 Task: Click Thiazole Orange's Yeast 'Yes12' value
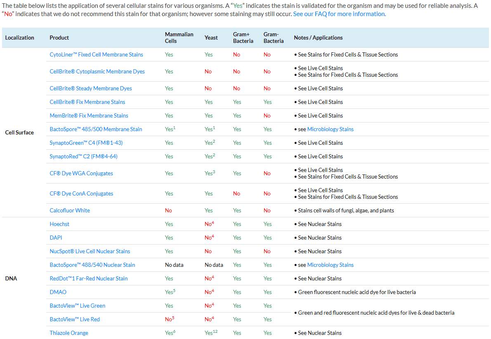[x=211, y=333]
